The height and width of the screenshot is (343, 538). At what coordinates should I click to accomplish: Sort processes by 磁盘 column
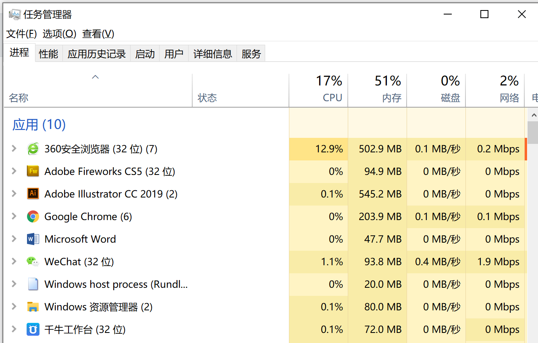[436, 91]
